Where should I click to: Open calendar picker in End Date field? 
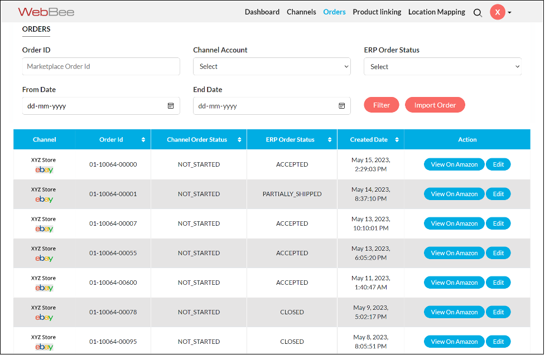pyautogui.click(x=341, y=105)
